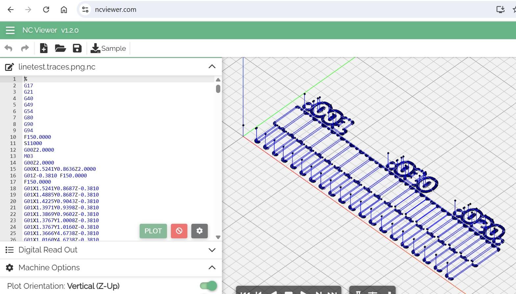Screen dimensions: 516x294
Task: Click line number 14 in the gutter
Action: click(x=13, y=163)
